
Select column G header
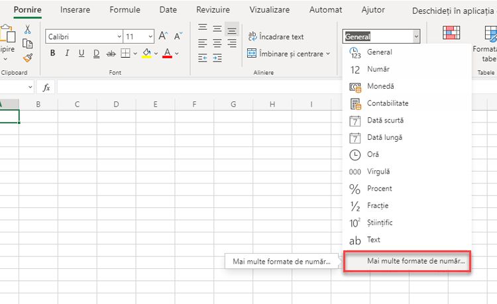(233, 104)
